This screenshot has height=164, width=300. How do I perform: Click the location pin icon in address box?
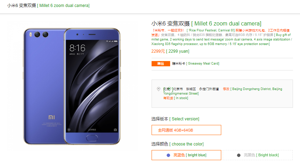tap(159, 89)
